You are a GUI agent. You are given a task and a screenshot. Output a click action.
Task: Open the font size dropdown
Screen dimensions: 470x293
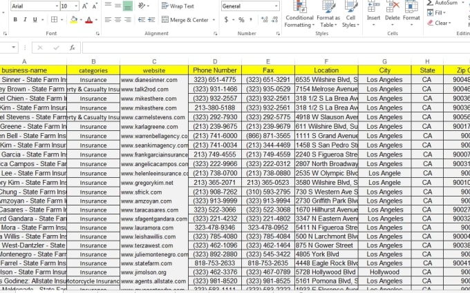pos(76,6)
